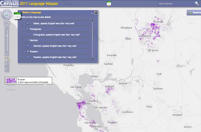The width and height of the screenshot is (201, 132).
Task: Click the Vallejo label
Action: (x=94, y=76)
